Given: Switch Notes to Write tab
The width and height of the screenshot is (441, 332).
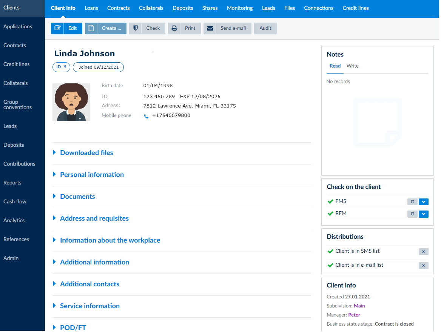Looking at the screenshot, I should pos(352,66).
